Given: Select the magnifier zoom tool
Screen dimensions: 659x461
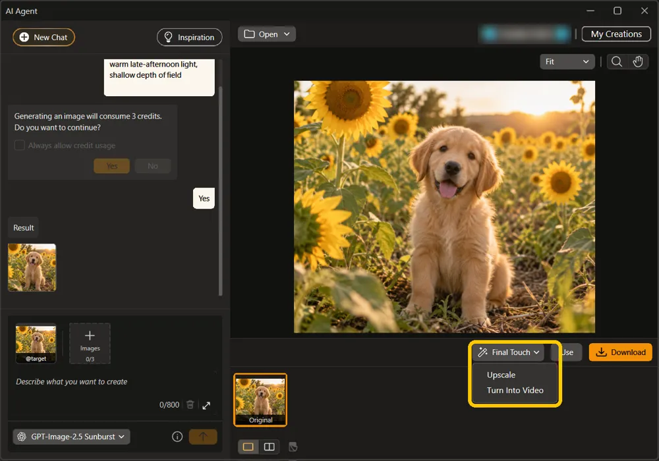Looking at the screenshot, I should click(x=617, y=62).
